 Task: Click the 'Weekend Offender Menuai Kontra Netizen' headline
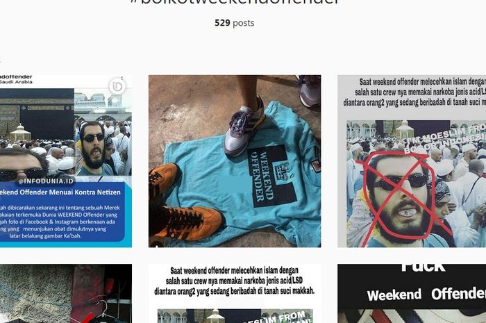(x=60, y=192)
